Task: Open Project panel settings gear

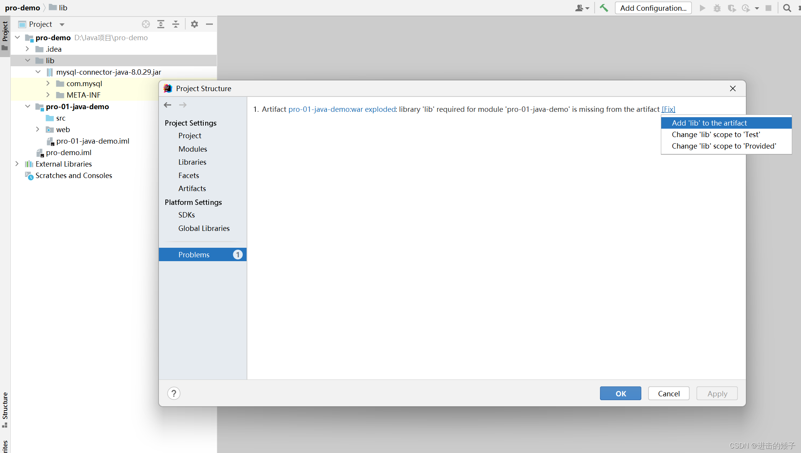Action: [195, 24]
